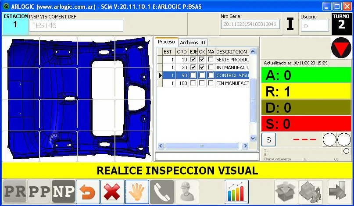Click the orange hand stop icon
This screenshot has width=354, height=206.
click(x=137, y=192)
